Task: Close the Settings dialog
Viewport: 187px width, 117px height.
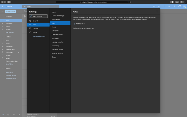Action: 157,11
